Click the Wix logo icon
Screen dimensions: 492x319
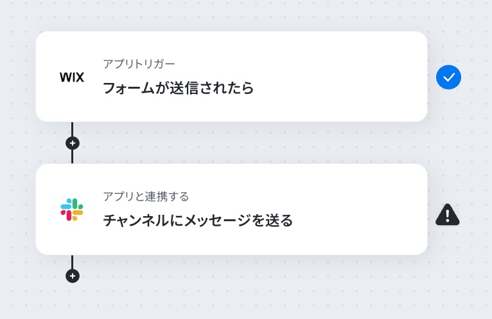(72, 77)
